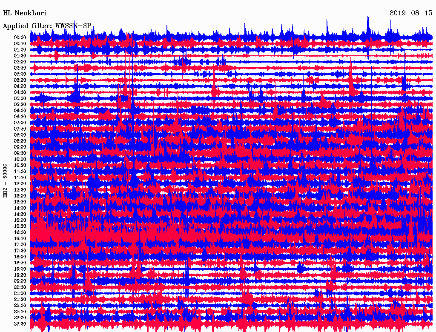Select the 02:30 time label
The height and width of the screenshot is (332, 436).
click(x=20, y=68)
